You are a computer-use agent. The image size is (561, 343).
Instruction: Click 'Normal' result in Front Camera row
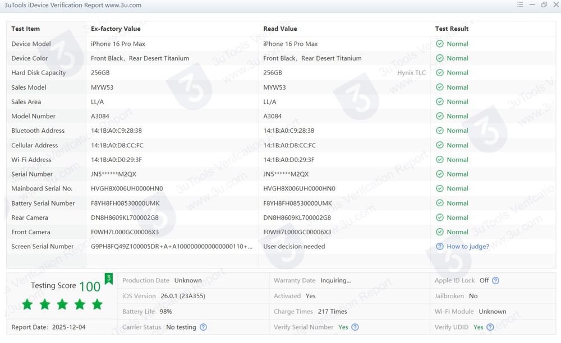click(x=457, y=232)
